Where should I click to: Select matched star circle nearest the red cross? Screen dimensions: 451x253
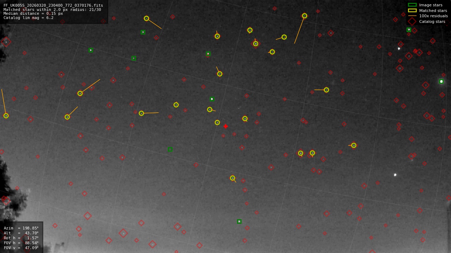point(217,122)
